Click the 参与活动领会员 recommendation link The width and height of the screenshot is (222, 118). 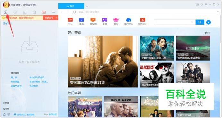coord(37,77)
